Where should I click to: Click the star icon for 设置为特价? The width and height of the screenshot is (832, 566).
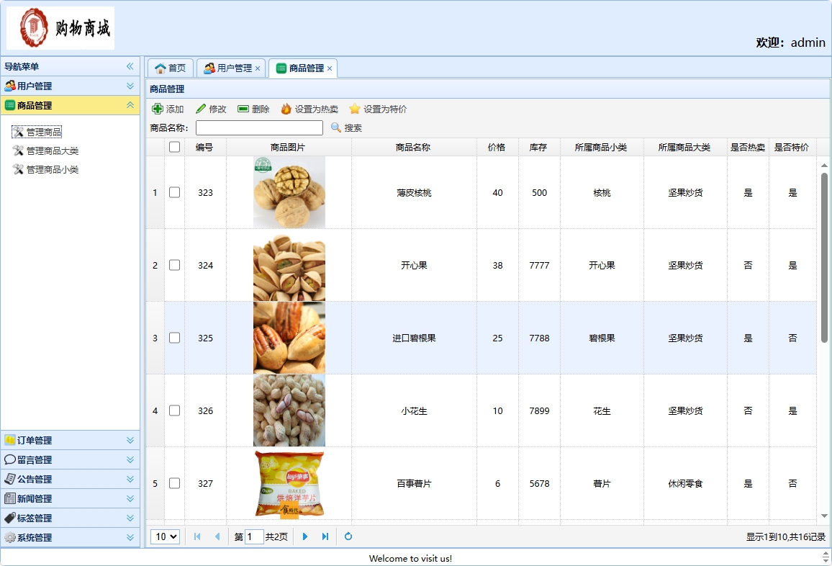[354, 109]
